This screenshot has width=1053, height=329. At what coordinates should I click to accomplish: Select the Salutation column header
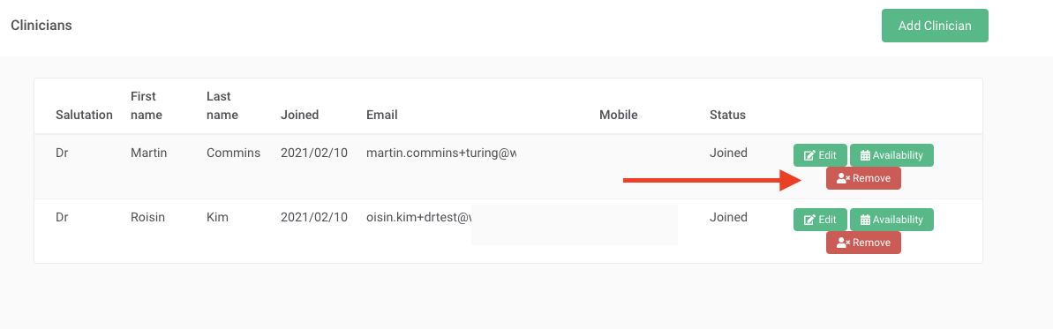click(x=84, y=115)
